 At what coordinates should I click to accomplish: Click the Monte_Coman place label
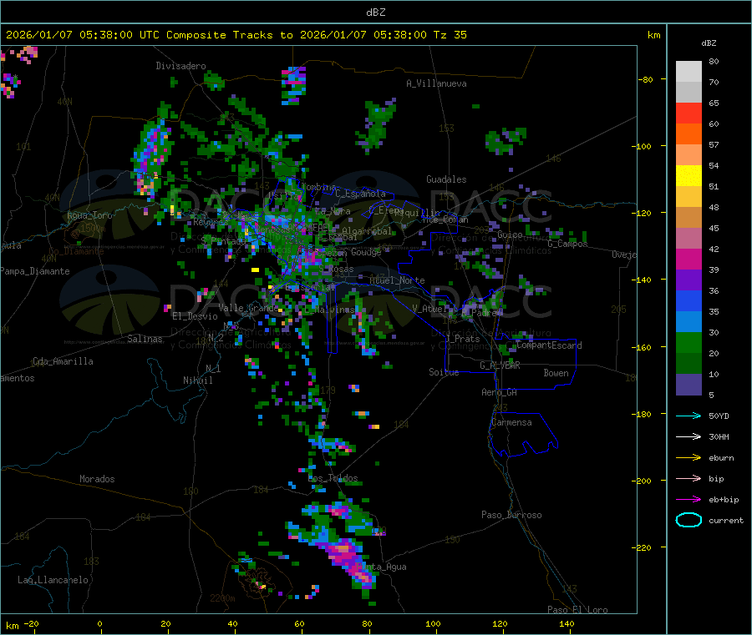click(x=445, y=219)
